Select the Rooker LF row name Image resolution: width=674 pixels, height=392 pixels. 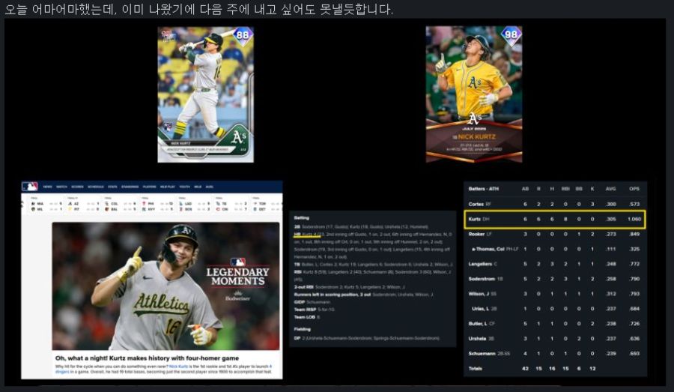(480, 234)
